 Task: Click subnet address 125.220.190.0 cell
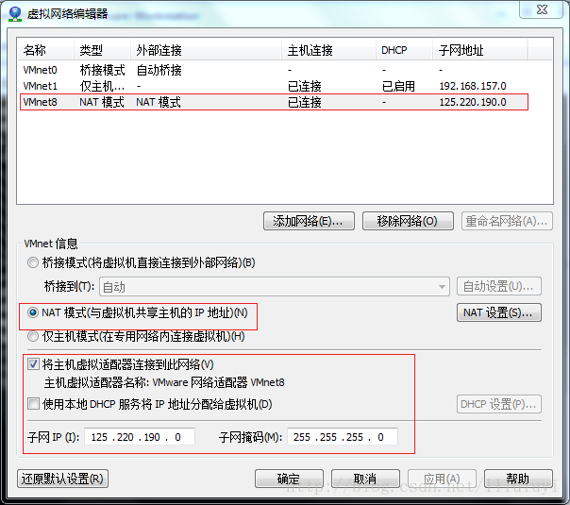click(473, 102)
